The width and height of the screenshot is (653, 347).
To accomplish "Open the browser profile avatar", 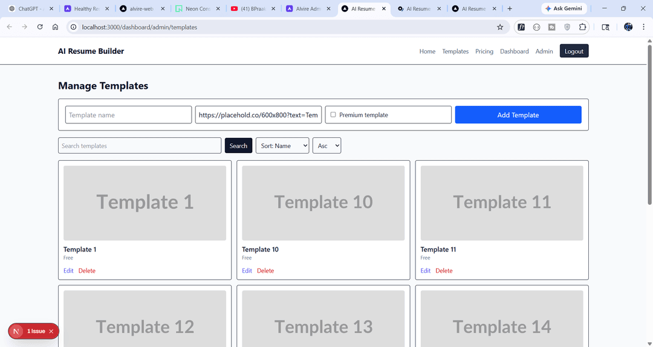I will pos(628,27).
